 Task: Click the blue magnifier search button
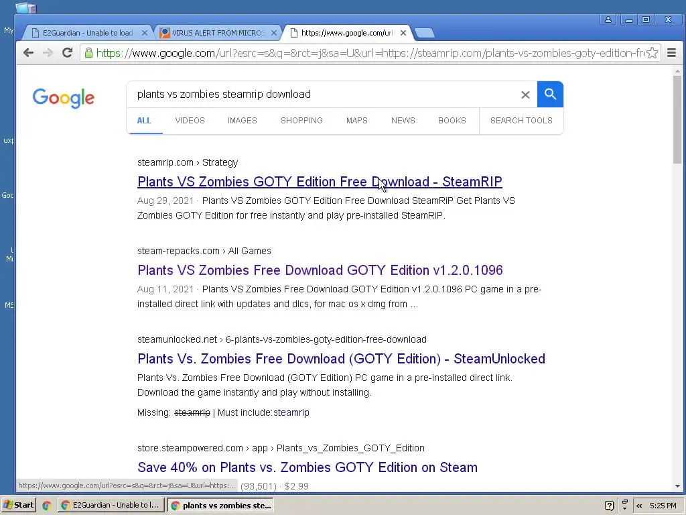550,94
